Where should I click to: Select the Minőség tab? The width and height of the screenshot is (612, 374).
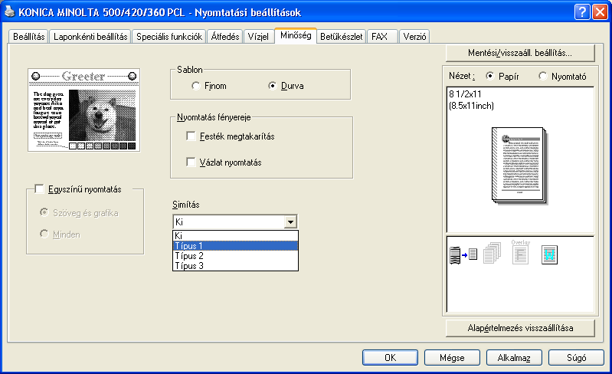coord(296,35)
